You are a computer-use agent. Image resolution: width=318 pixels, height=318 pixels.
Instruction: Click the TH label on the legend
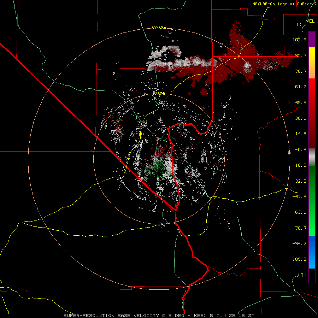[304, 275]
